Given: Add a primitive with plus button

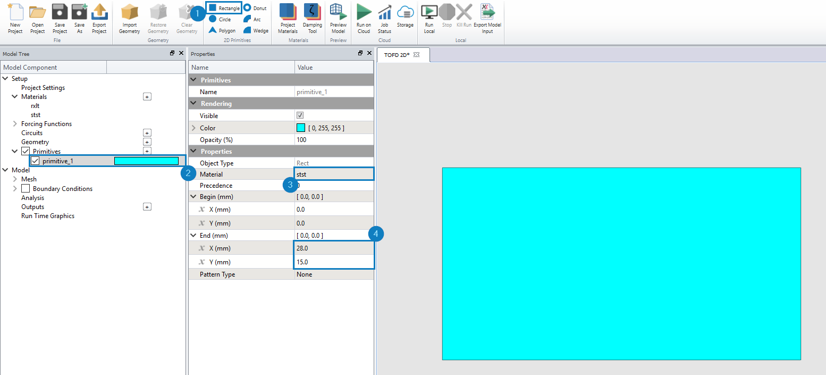Looking at the screenshot, I should pos(147,151).
